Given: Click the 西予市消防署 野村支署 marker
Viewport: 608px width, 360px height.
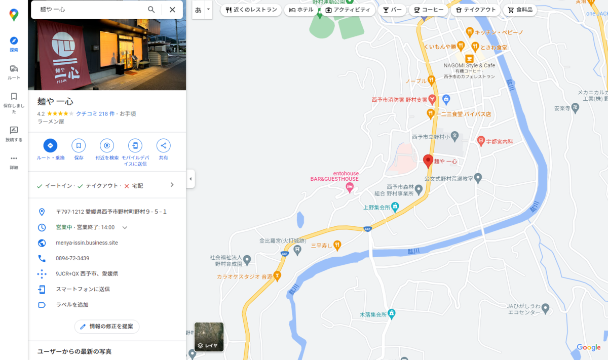Looking at the screenshot, I should click(x=432, y=100).
